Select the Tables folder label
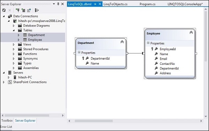This screenshot has height=131, width=209. pos(28,30)
